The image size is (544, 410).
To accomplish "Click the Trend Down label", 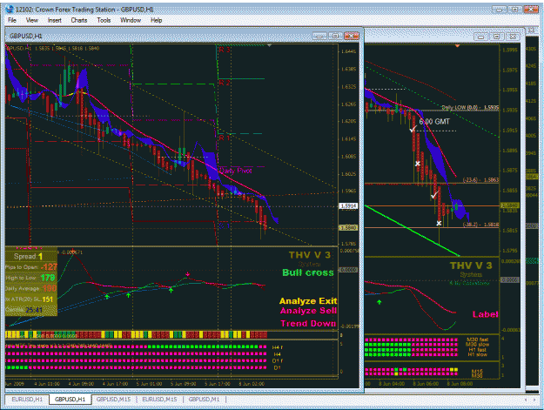I will tap(308, 323).
